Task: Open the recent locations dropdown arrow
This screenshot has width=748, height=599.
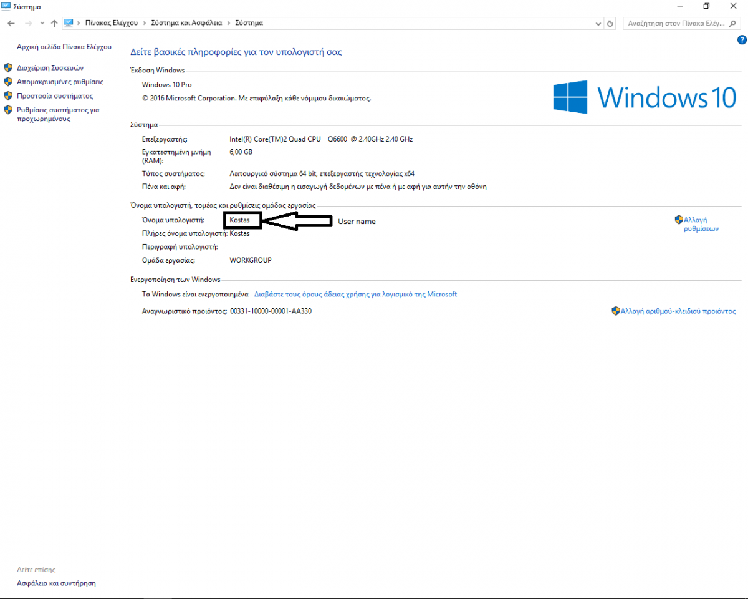Action: tap(42, 23)
